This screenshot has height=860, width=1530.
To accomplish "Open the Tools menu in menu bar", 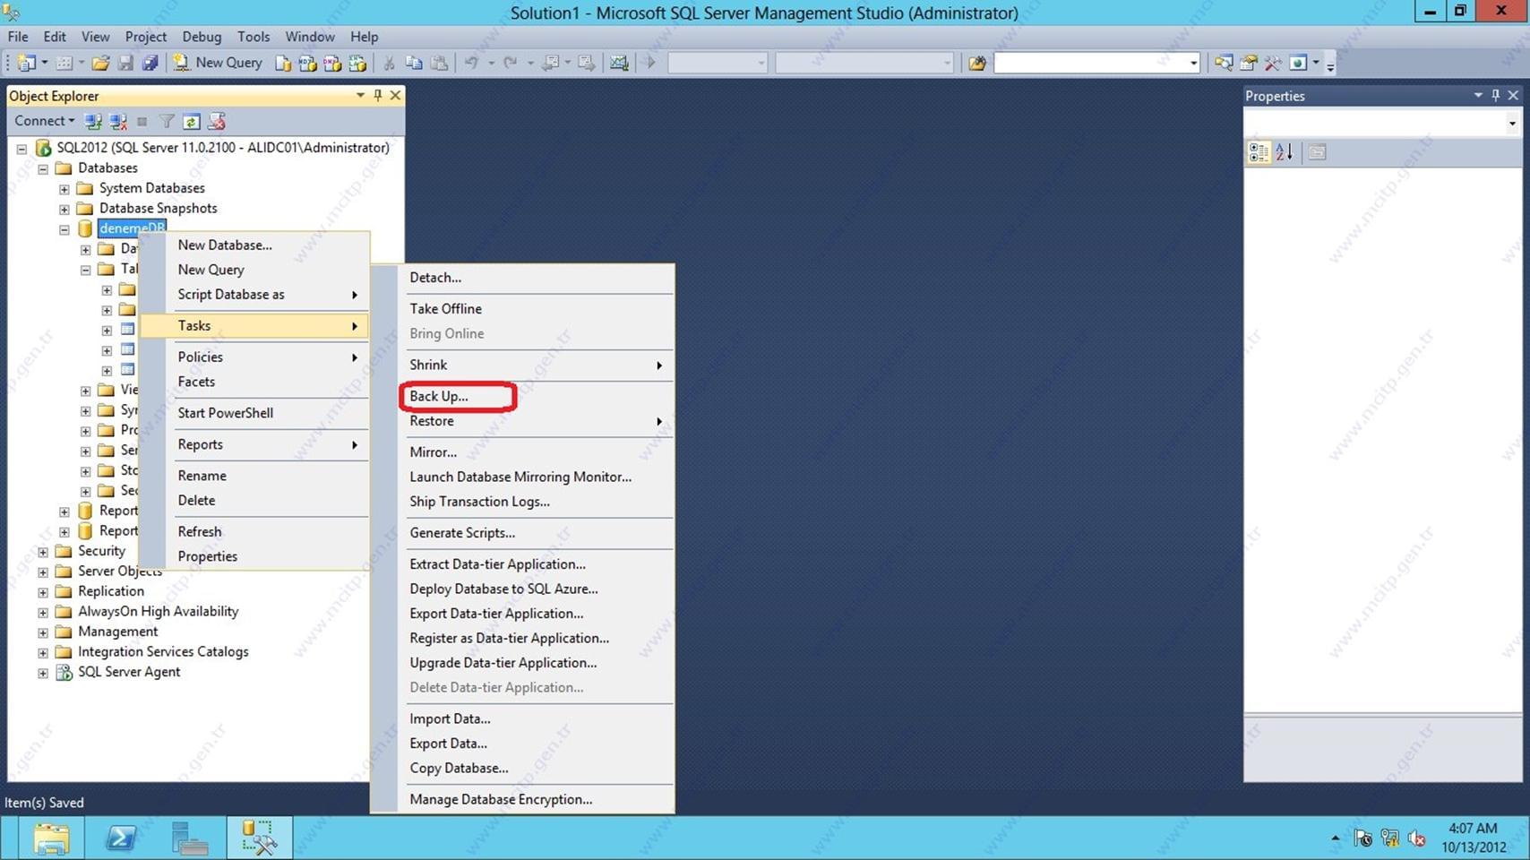I will pos(254,37).
